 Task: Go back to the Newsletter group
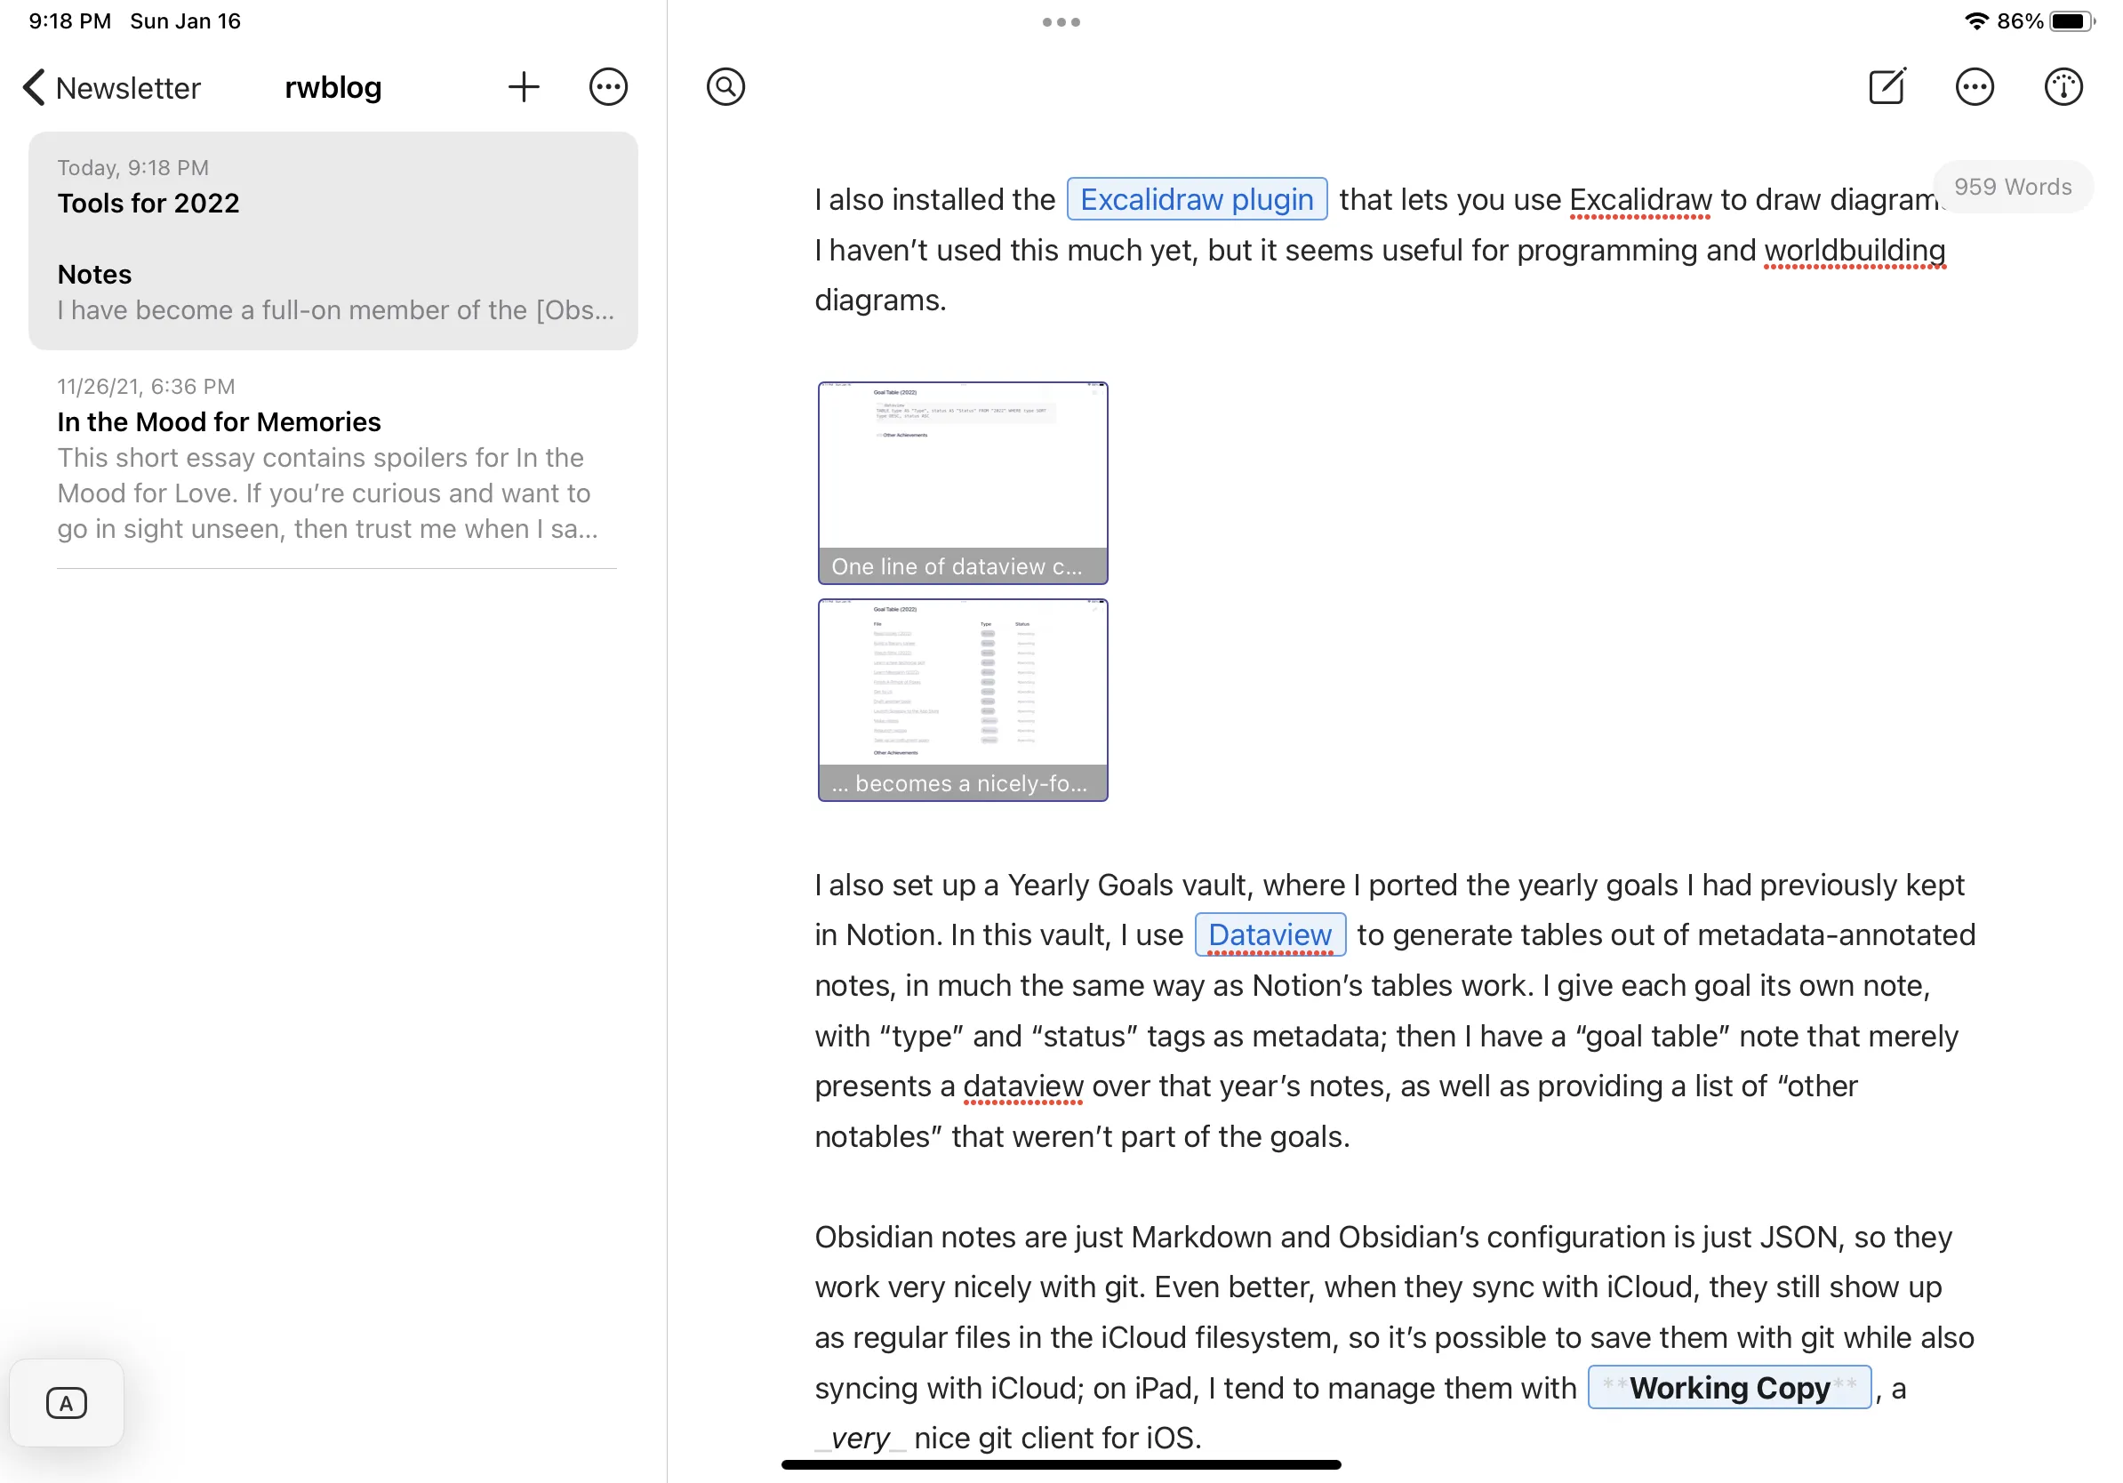pos(111,88)
